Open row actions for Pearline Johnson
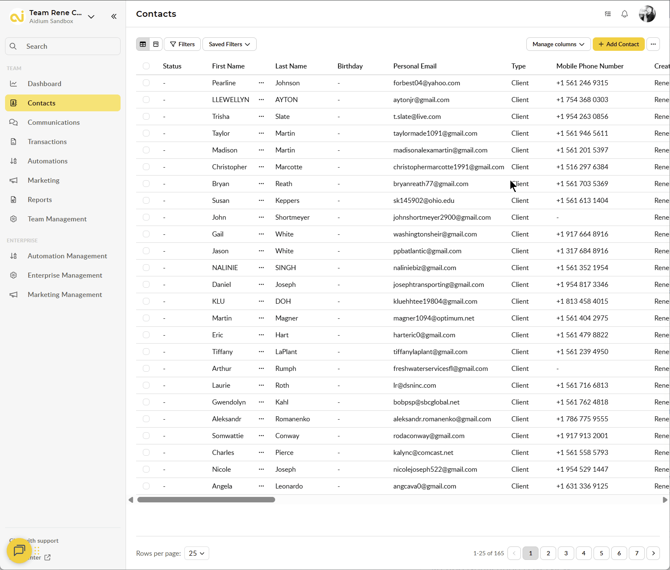Screen dimensions: 670x570 pyautogui.click(x=261, y=83)
